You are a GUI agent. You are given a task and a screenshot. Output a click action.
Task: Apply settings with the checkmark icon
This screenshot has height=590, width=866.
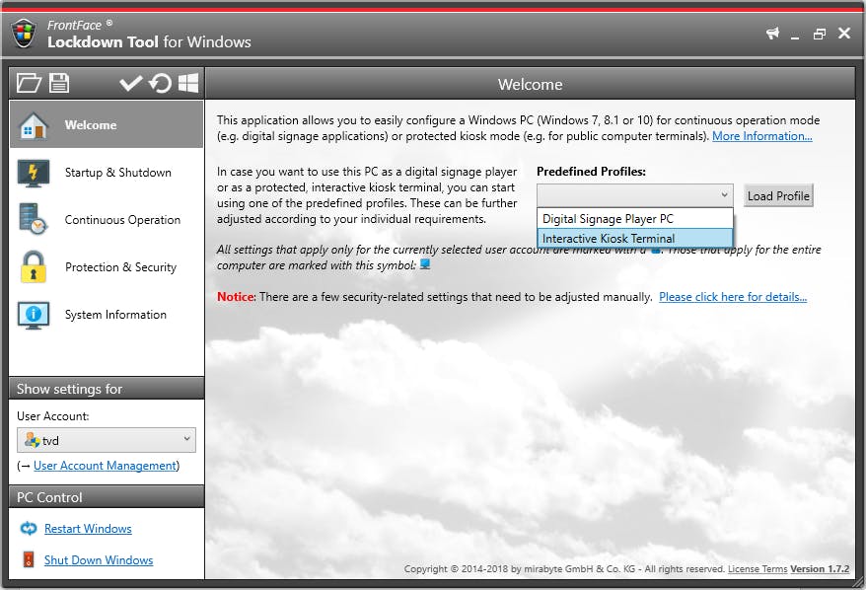pyautogui.click(x=131, y=84)
